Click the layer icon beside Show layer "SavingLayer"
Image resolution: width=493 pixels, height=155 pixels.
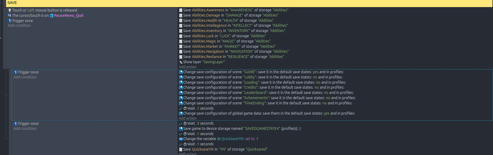181,62
